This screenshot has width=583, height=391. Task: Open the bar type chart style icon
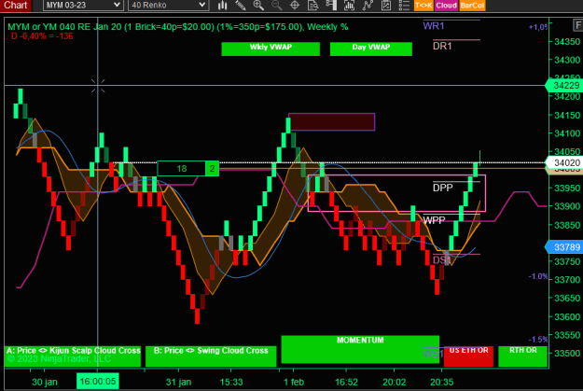click(222, 6)
